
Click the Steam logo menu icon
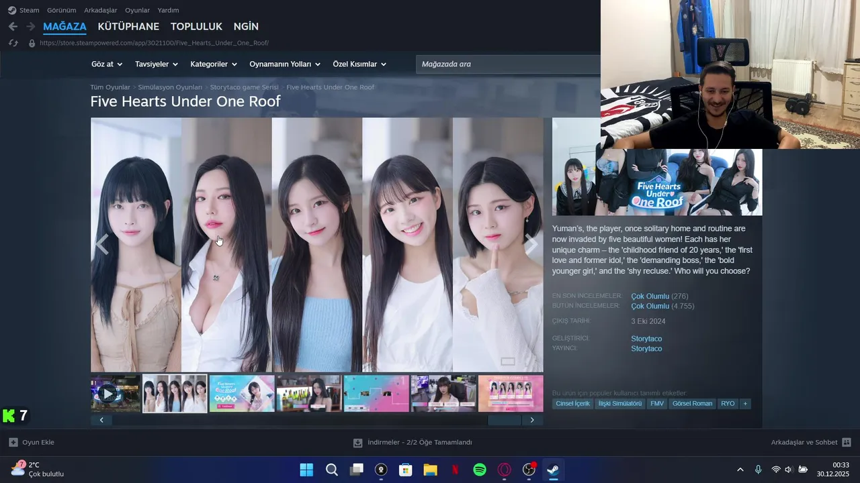coord(12,10)
